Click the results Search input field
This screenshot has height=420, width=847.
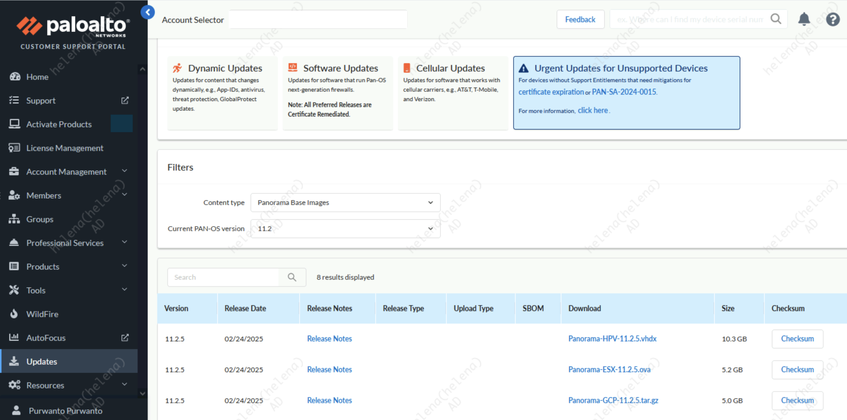click(x=223, y=277)
